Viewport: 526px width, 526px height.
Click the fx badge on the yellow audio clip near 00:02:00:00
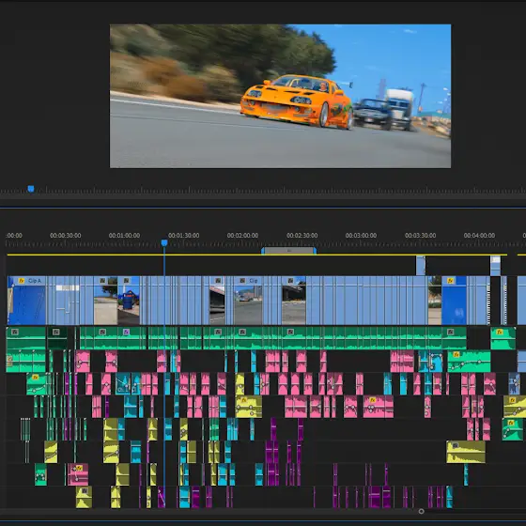(244, 400)
